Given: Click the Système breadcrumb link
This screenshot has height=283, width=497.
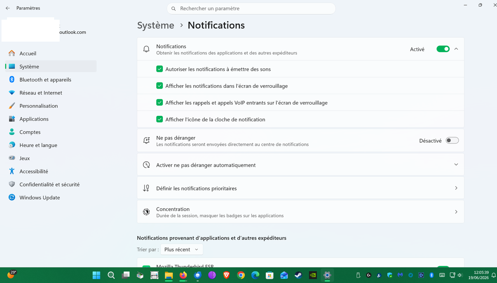Looking at the screenshot, I should click(155, 25).
